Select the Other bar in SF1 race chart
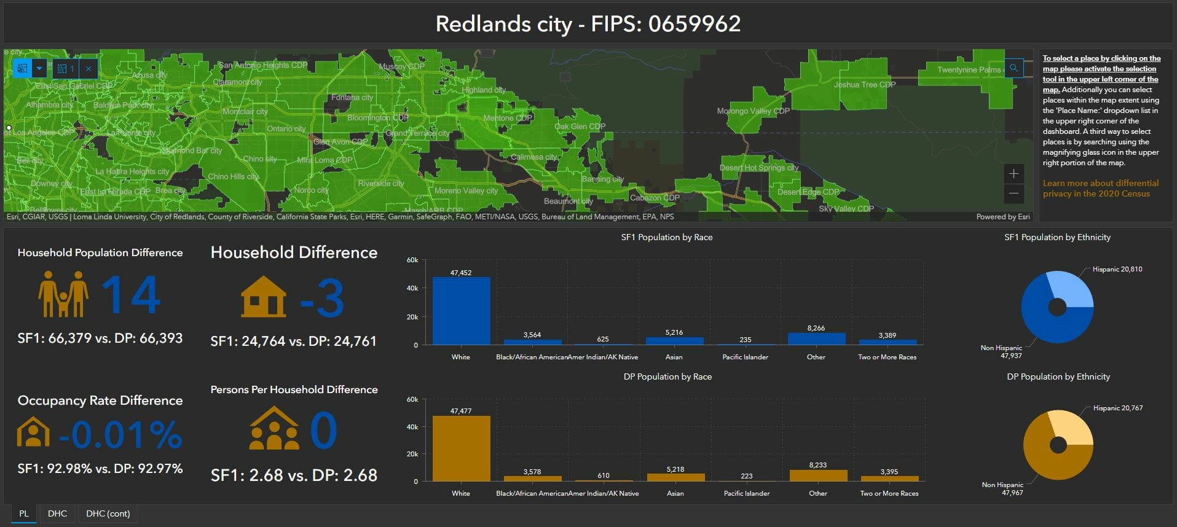The width and height of the screenshot is (1177, 527). [x=816, y=339]
